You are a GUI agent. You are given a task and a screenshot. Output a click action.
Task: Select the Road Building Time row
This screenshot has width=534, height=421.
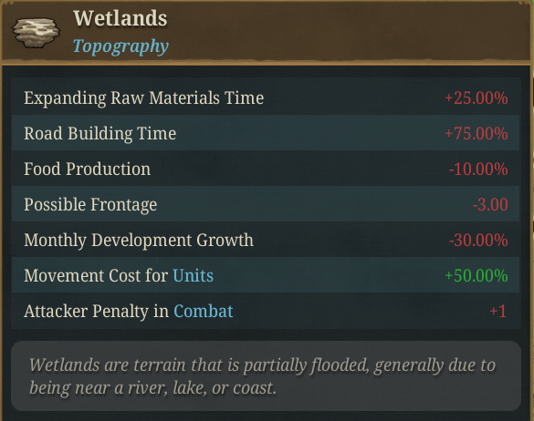(266, 133)
